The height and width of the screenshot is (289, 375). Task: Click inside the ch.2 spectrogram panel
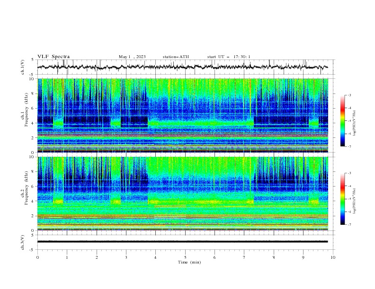pyautogui.click(x=183, y=194)
